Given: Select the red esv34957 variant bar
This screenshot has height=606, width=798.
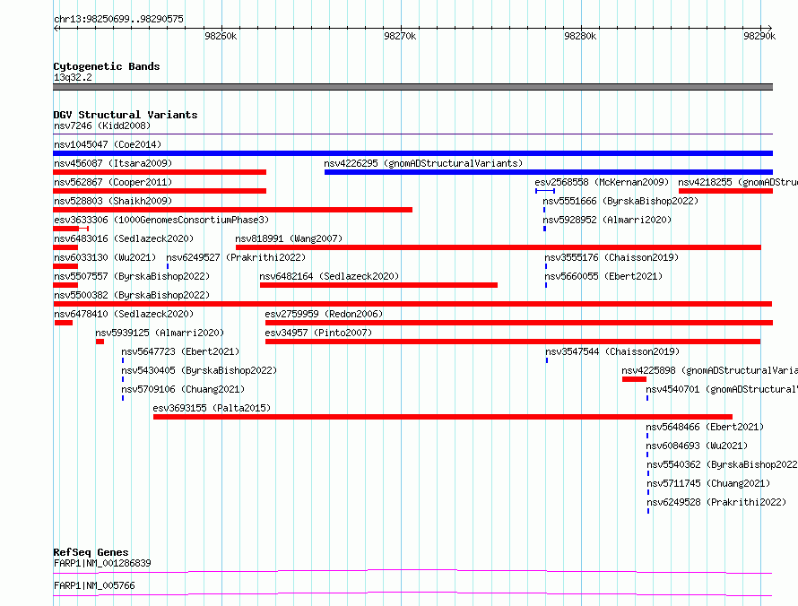Looking at the screenshot, I should 513,342.
